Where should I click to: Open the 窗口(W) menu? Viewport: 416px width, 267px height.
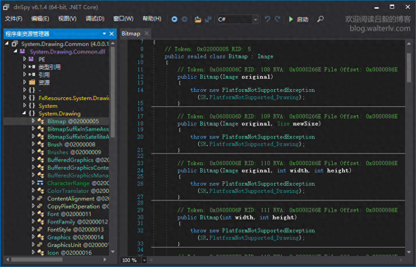coord(123,19)
